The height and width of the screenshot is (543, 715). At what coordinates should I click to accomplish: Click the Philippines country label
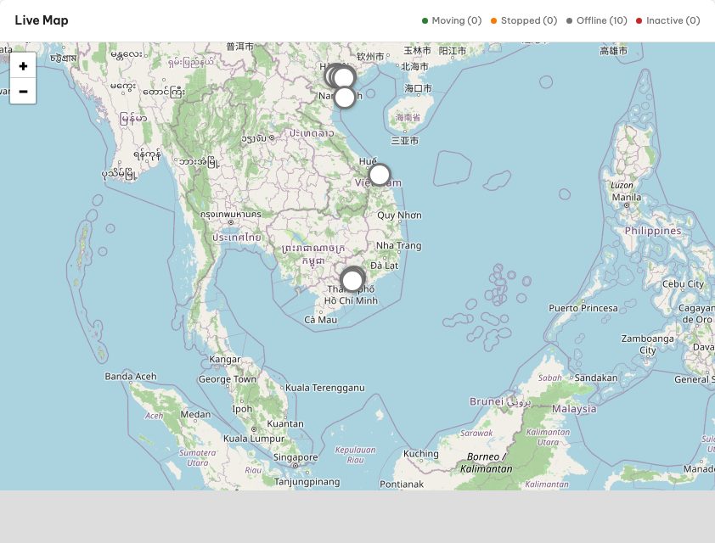(653, 231)
